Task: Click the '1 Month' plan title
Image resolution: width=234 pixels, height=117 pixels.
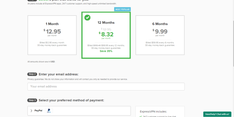Action: pos(52,24)
